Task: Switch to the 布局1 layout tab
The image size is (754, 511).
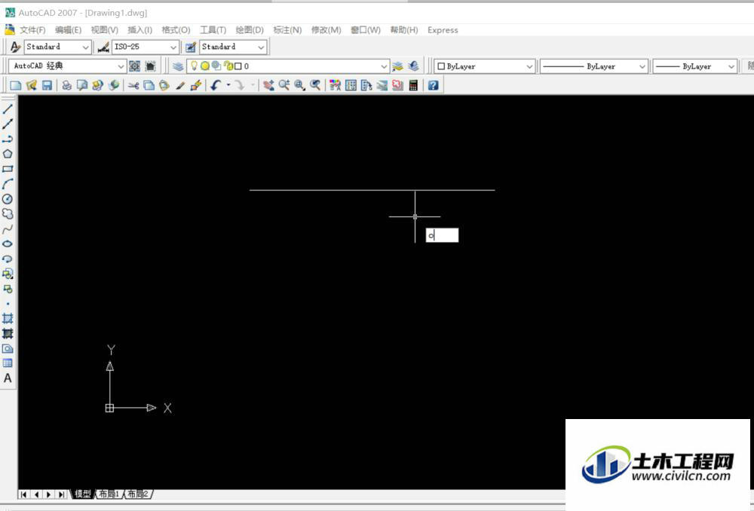Action: (x=109, y=494)
